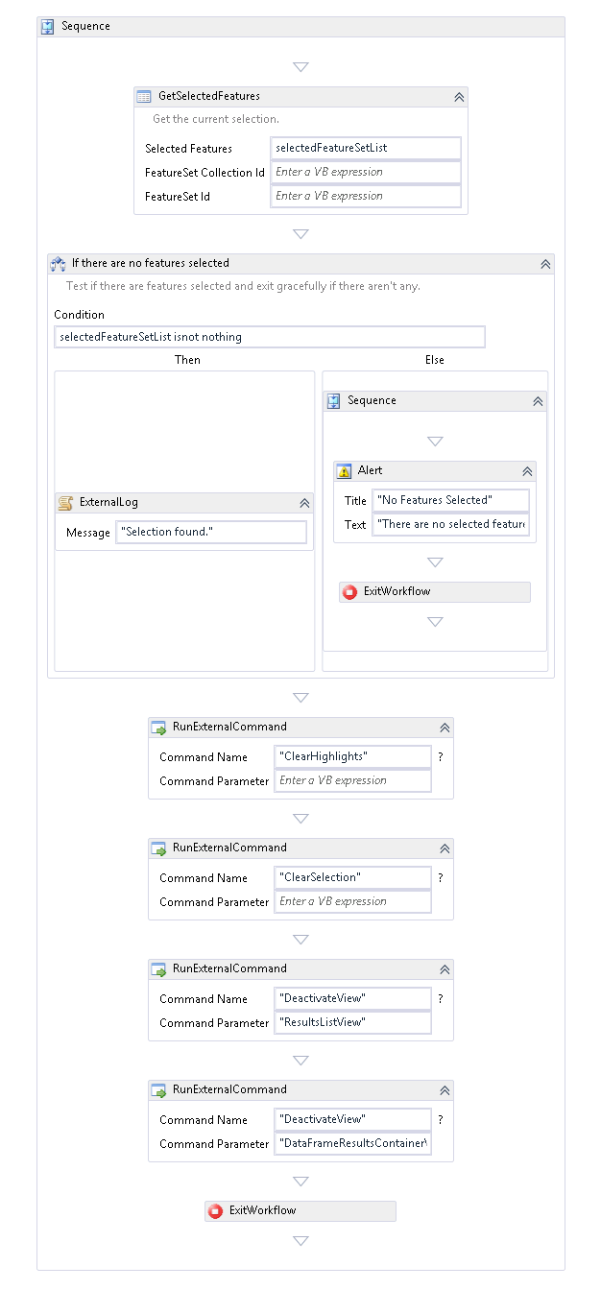Click the inner Sequence icon in Else

point(333,401)
